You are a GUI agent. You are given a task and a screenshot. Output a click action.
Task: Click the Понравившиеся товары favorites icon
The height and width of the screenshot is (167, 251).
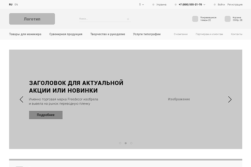(195, 19)
